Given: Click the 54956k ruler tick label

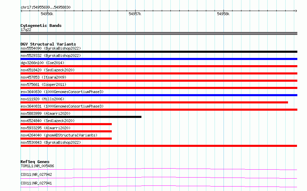Looking at the screenshot, I should pos(47,14).
